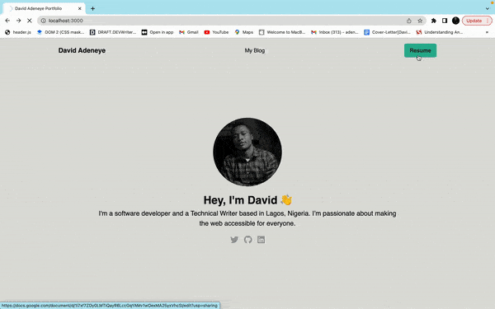Stop page loading with the X button

pyautogui.click(x=30, y=21)
